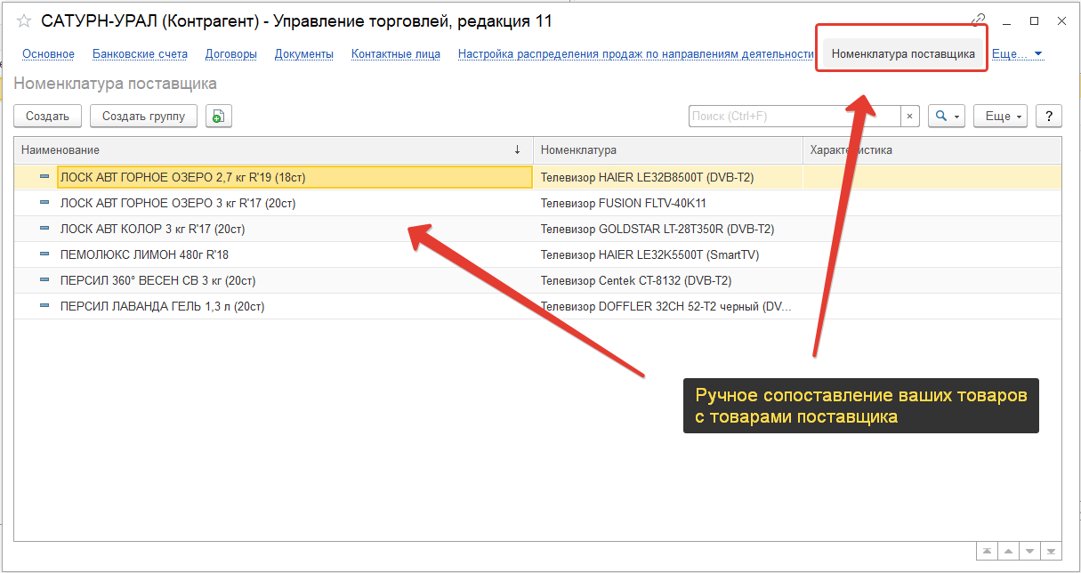Clear the search field with x button

click(910, 116)
